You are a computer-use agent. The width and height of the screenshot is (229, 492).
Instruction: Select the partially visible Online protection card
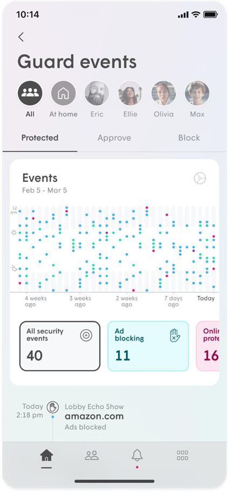[x=208, y=346]
